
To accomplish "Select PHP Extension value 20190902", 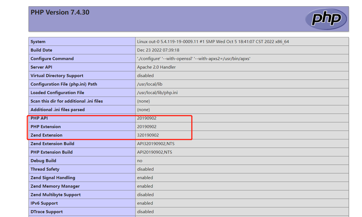I will (147, 127).
